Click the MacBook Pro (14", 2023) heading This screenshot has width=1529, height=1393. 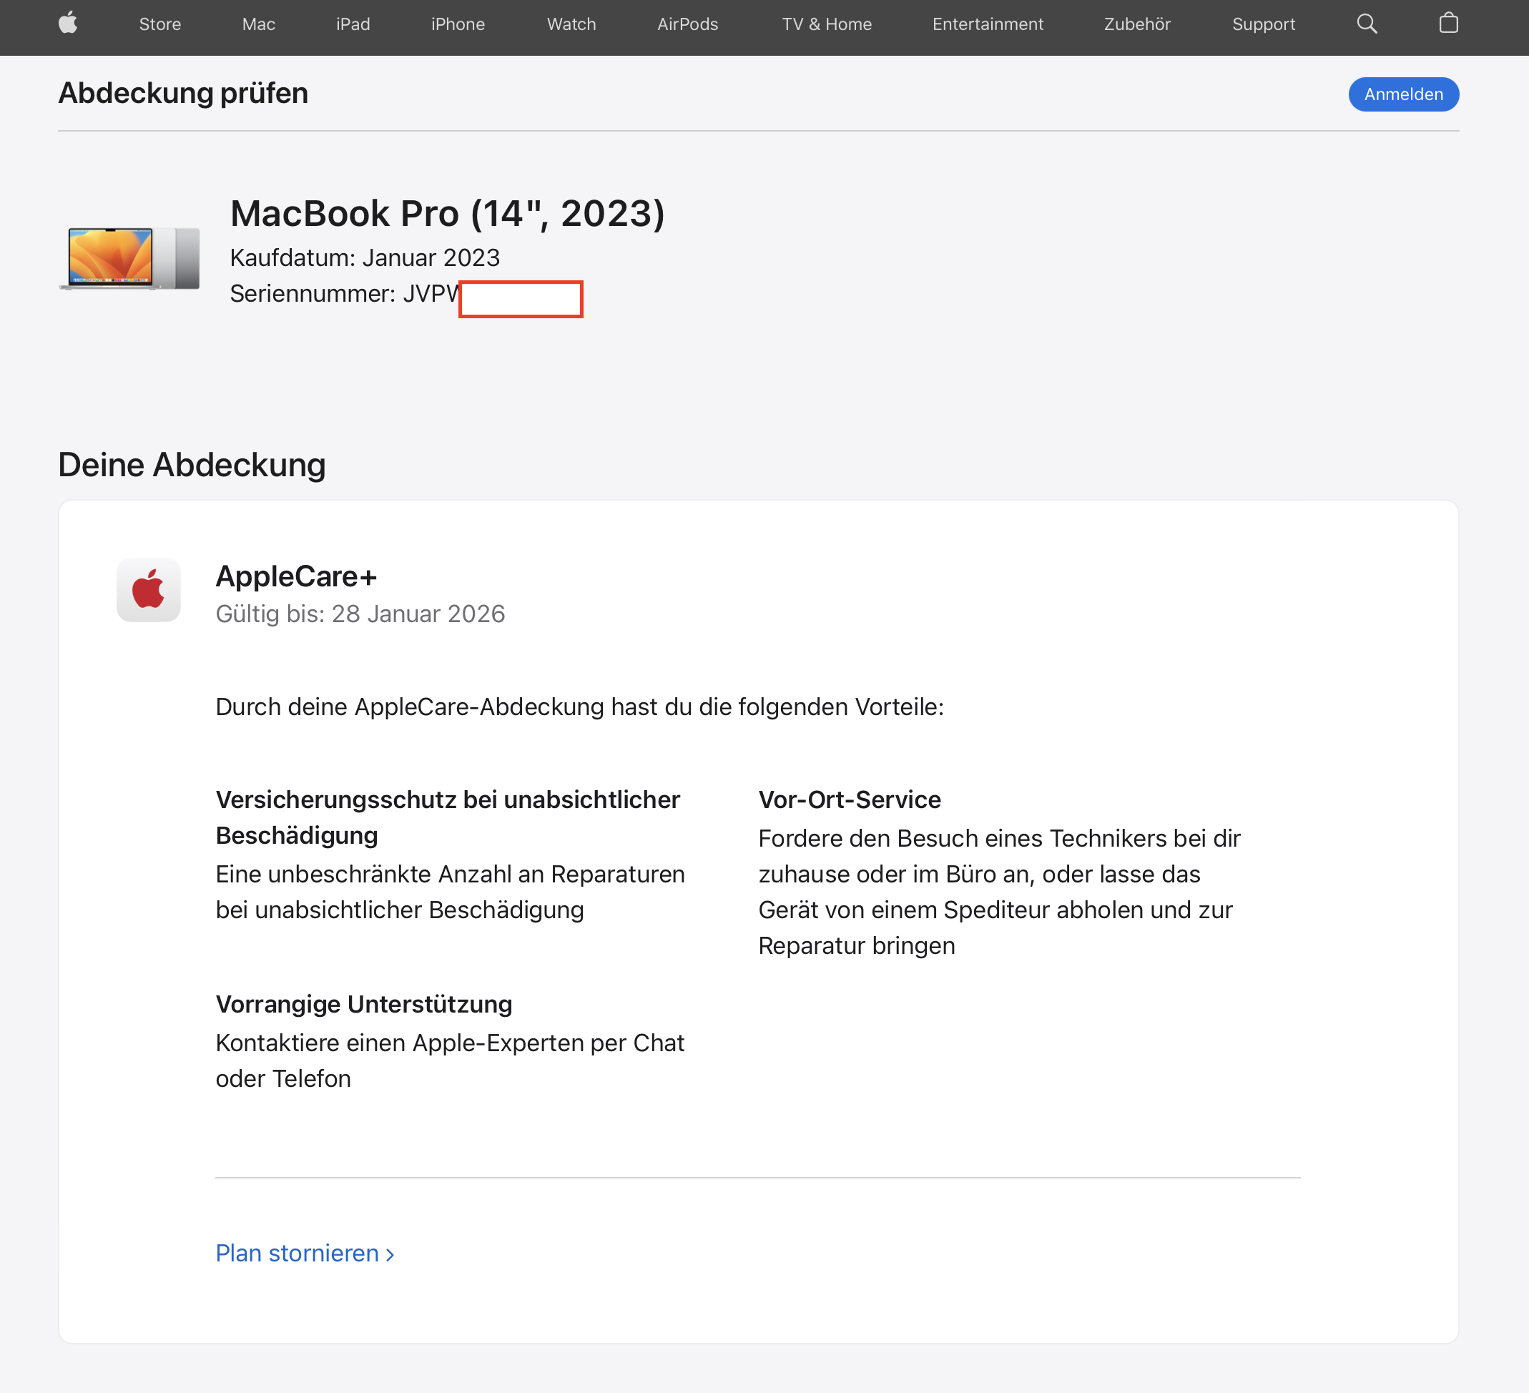448,213
